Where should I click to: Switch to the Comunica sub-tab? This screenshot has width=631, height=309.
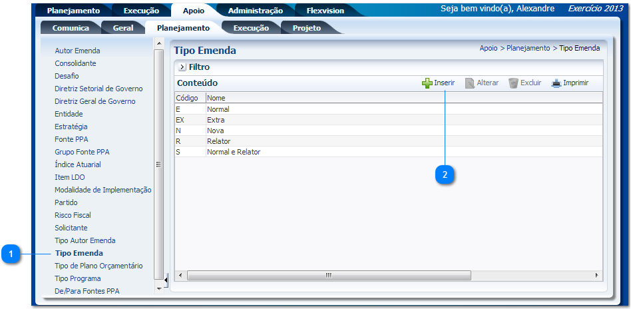point(71,28)
